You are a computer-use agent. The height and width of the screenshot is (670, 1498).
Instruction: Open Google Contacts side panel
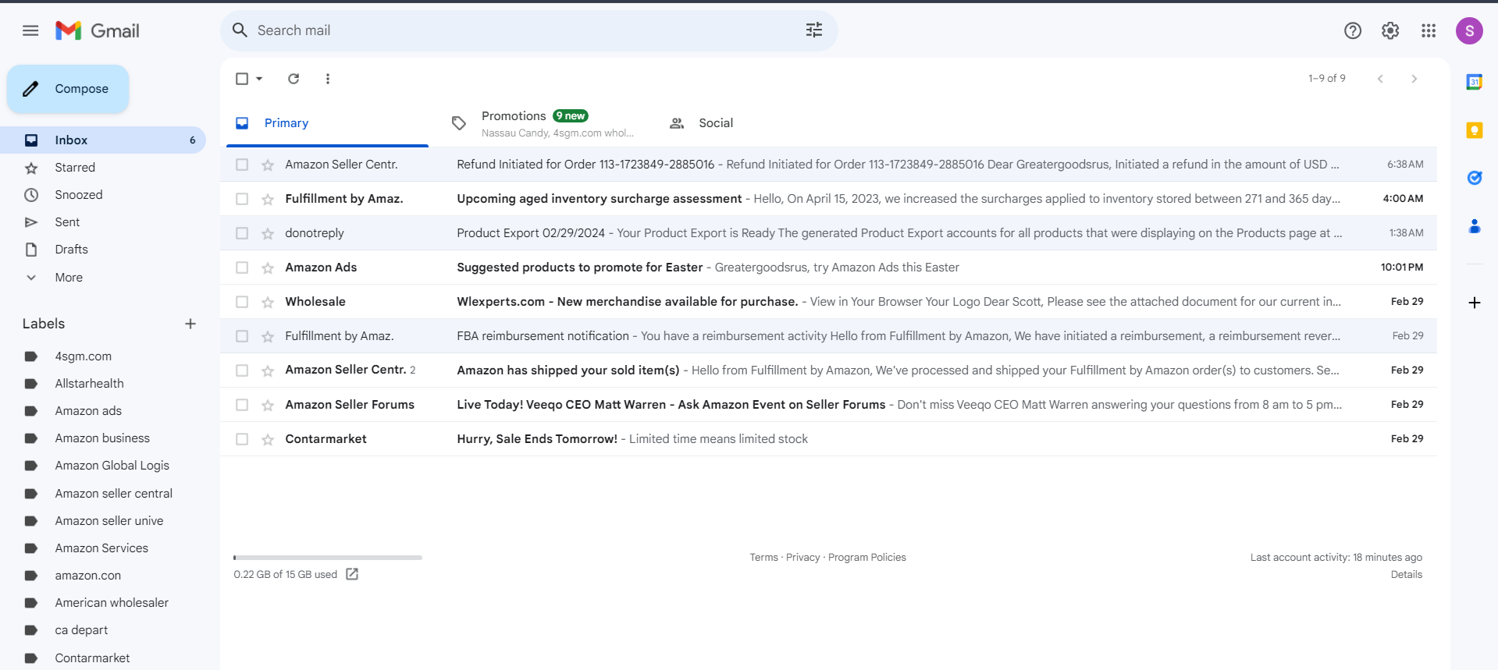(1475, 226)
